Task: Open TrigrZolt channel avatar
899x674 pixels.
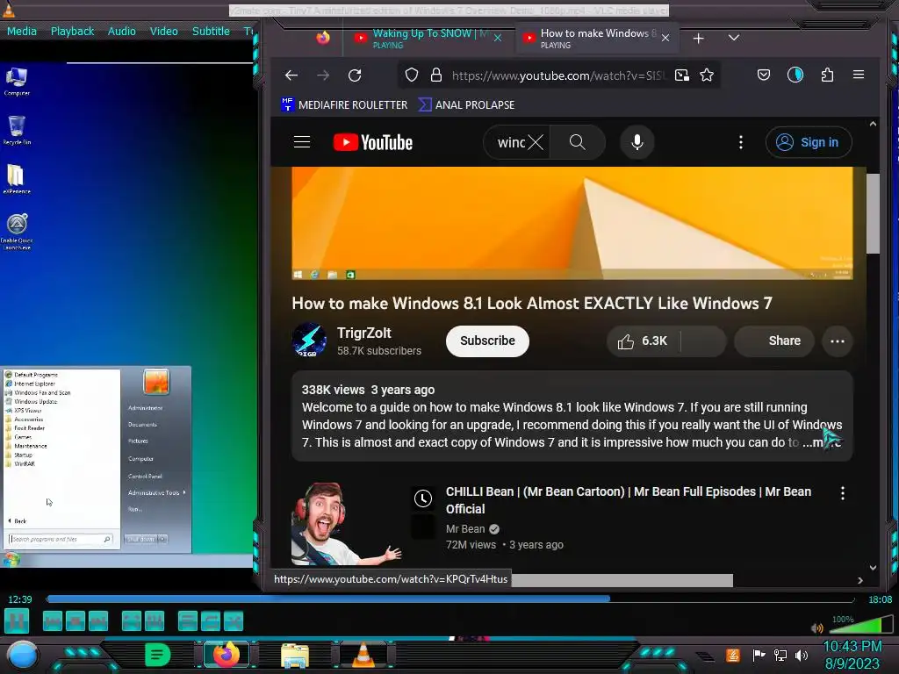Action: point(309,341)
